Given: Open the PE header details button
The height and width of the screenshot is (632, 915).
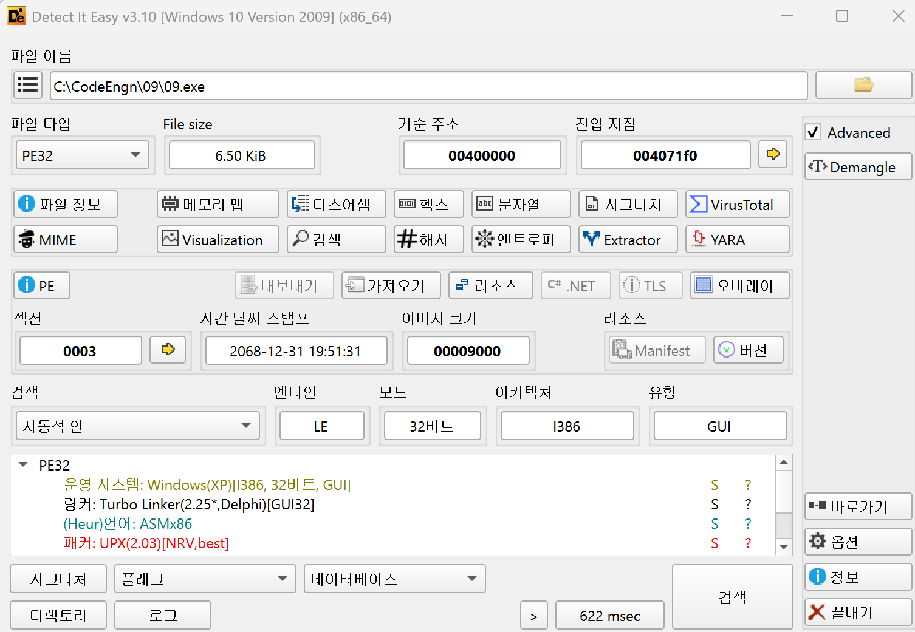Looking at the screenshot, I should pyautogui.click(x=42, y=285).
